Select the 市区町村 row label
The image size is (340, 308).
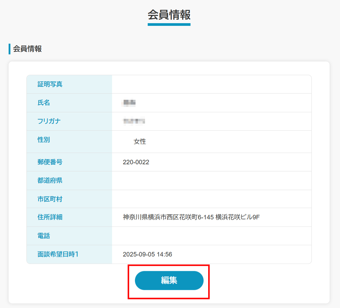pyautogui.click(x=50, y=199)
